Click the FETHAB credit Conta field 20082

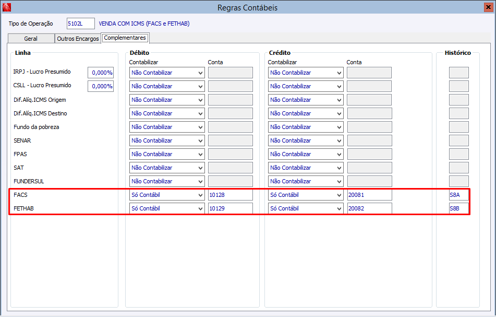coord(369,208)
